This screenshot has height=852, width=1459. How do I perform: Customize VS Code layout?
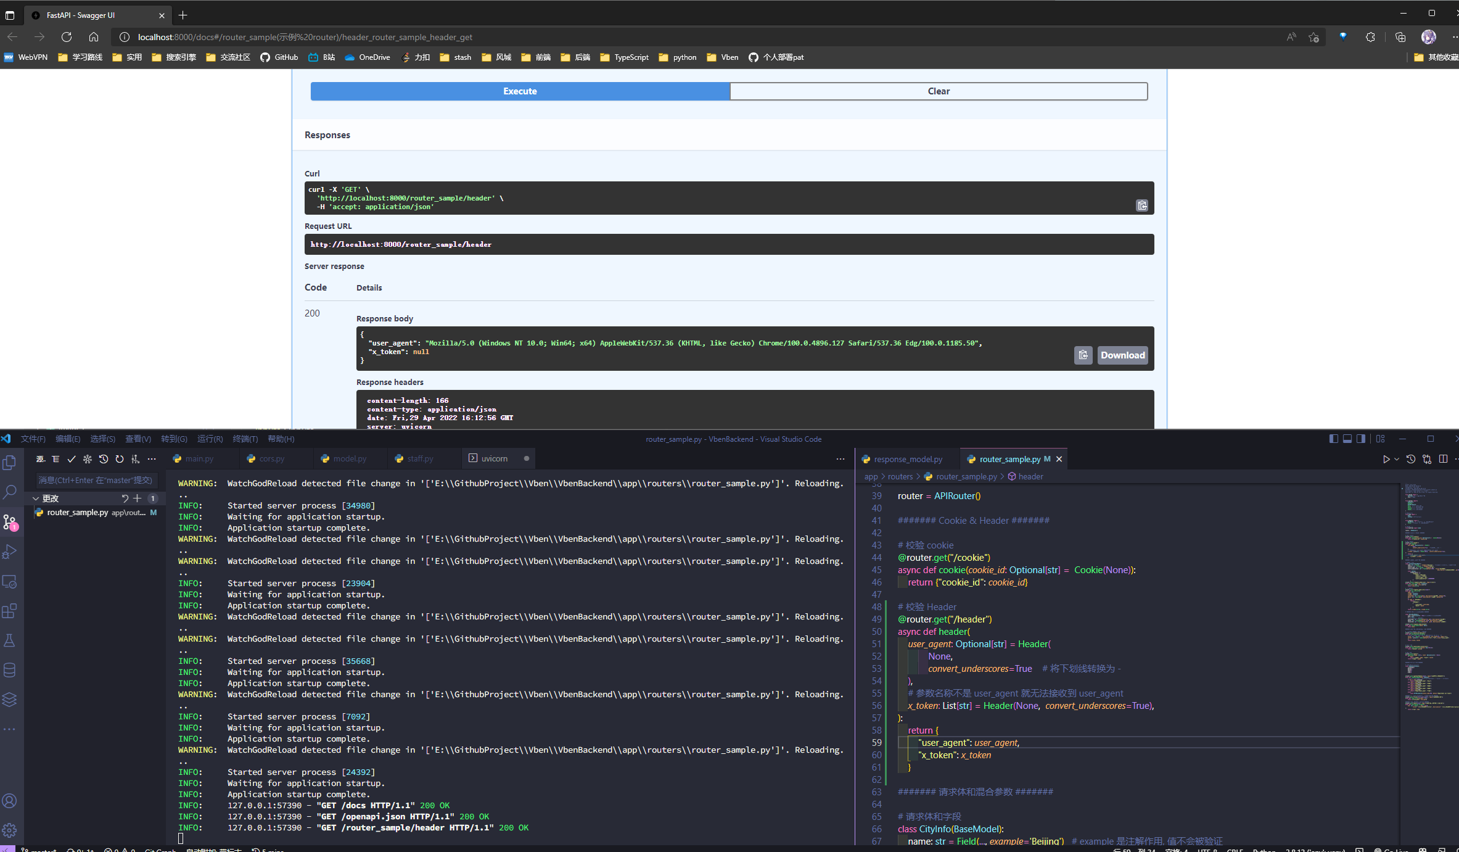pos(1381,439)
